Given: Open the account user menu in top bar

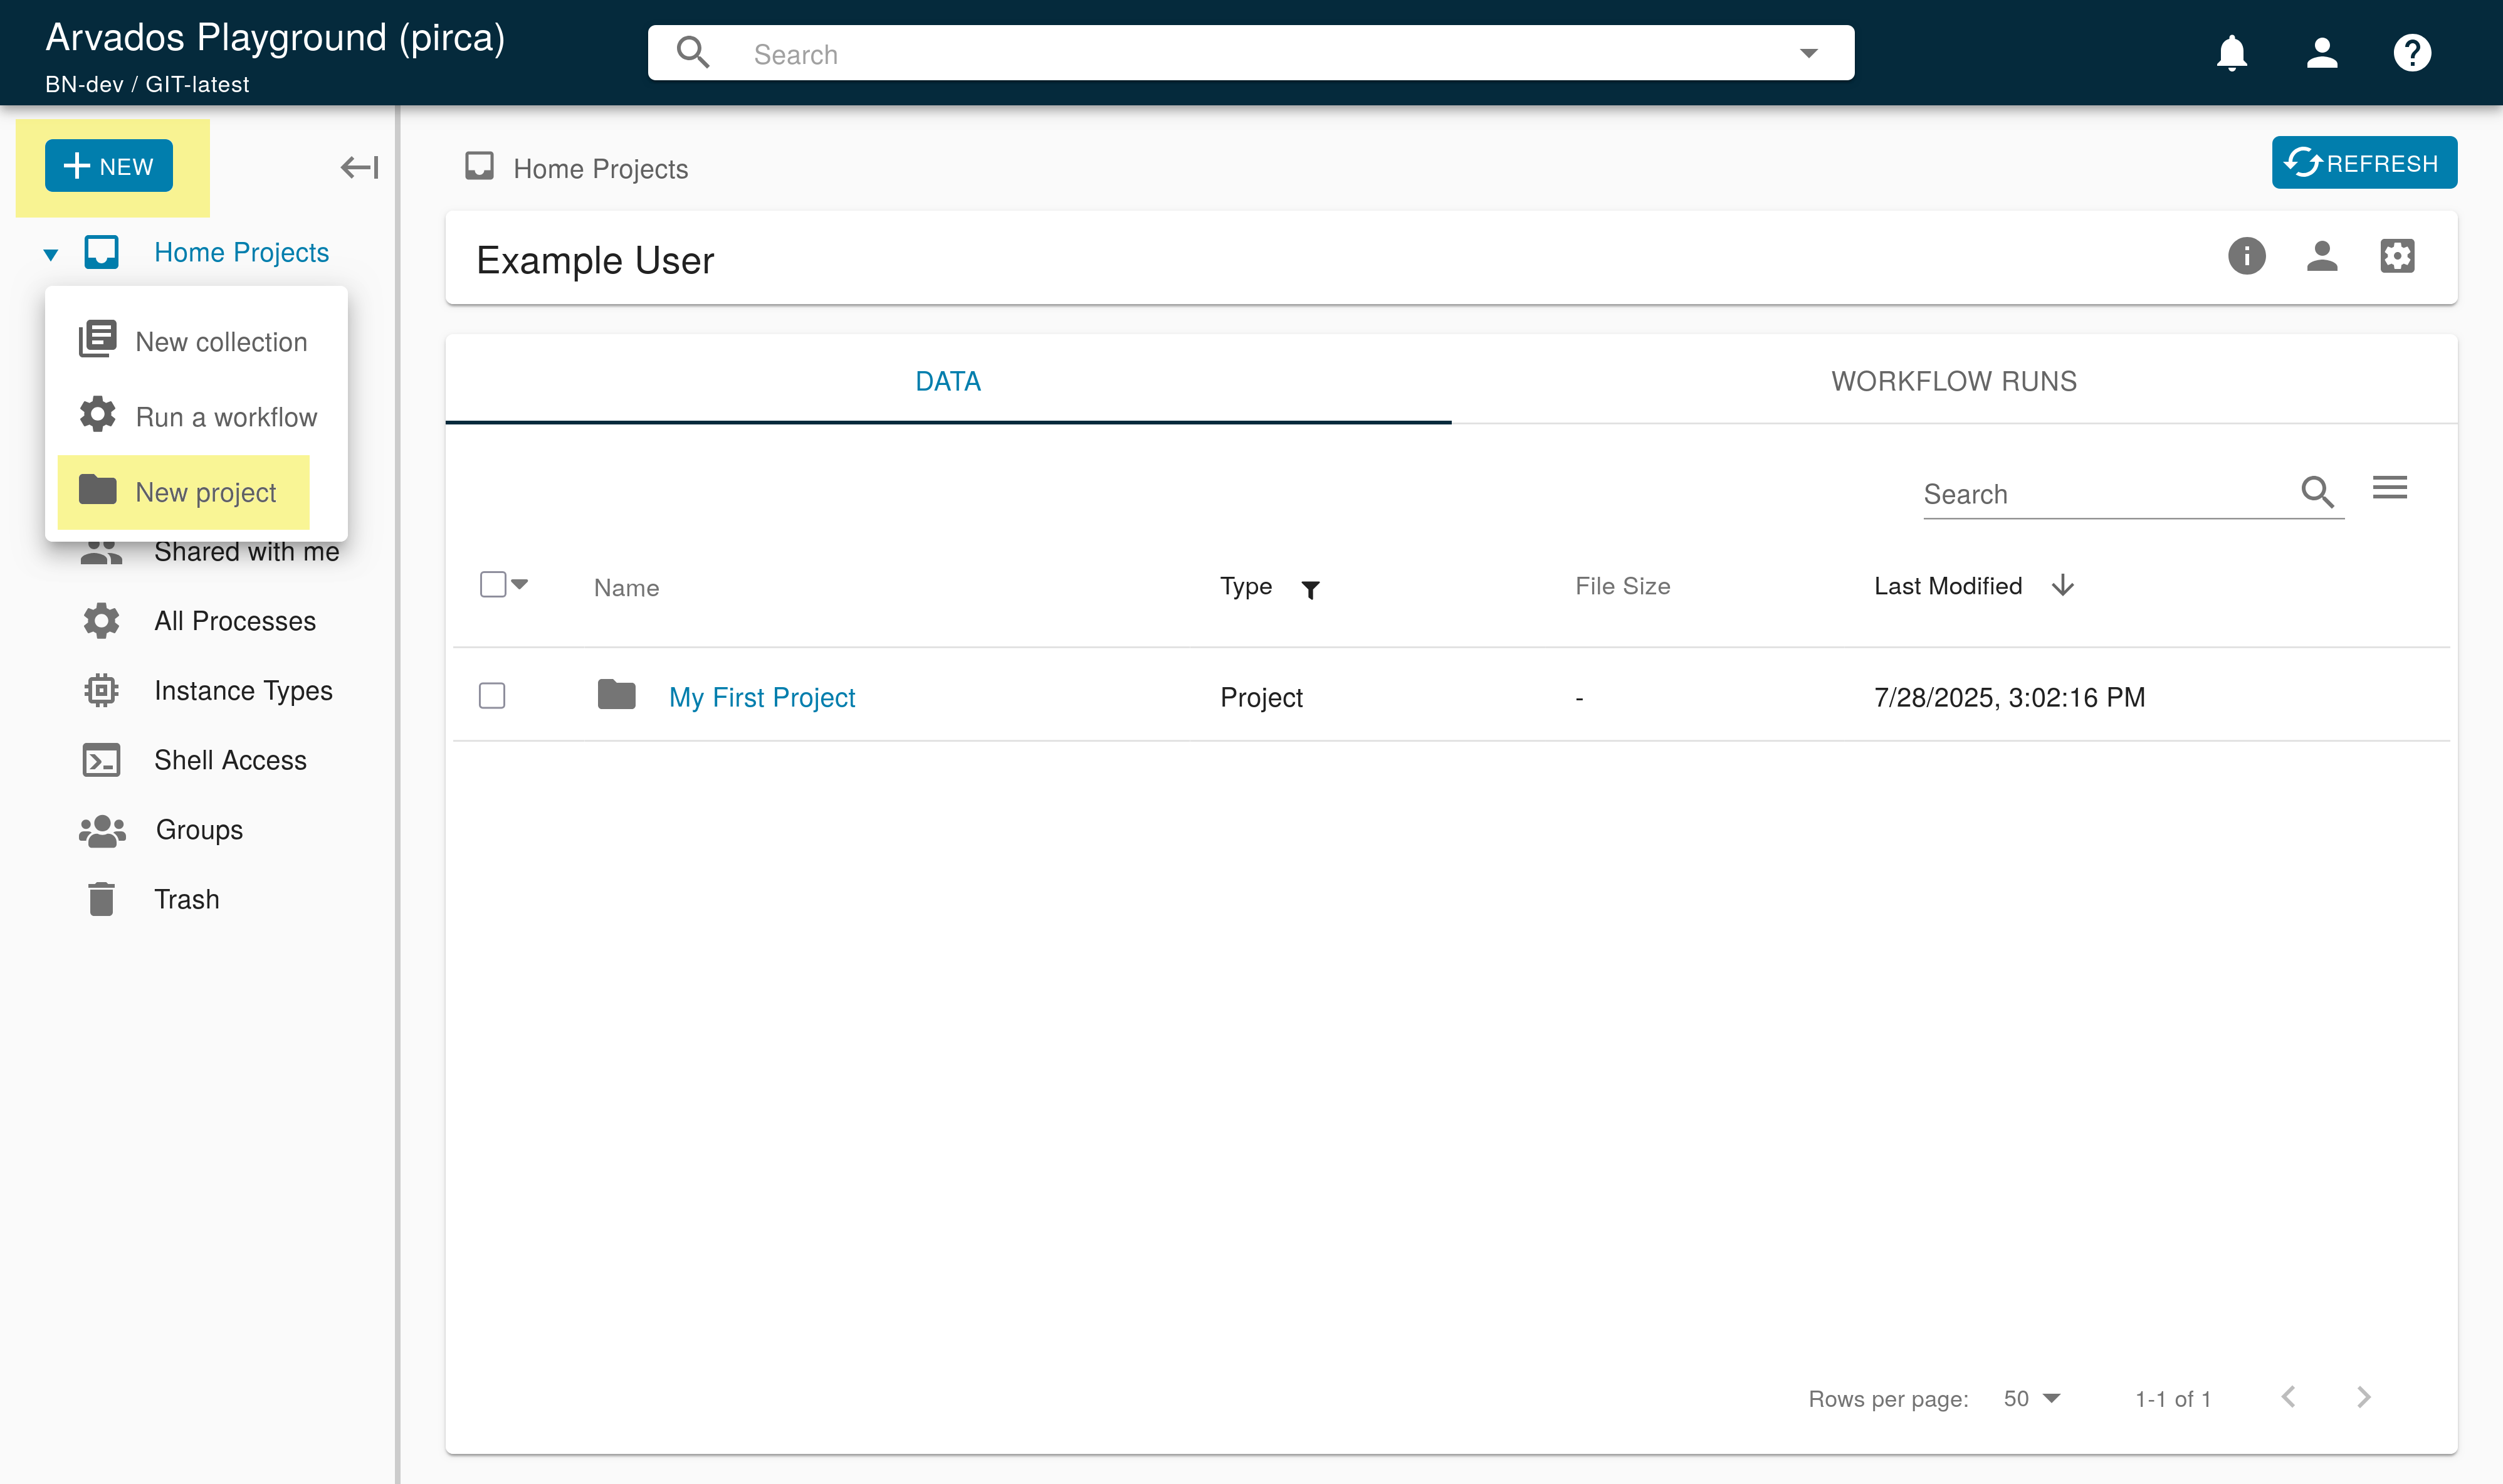Looking at the screenshot, I should 2321,53.
